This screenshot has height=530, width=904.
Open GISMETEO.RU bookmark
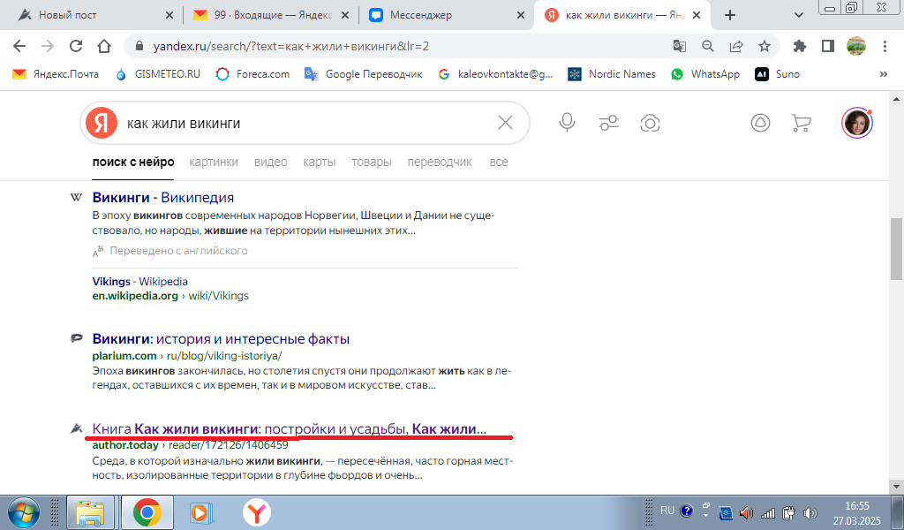tap(158, 74)
